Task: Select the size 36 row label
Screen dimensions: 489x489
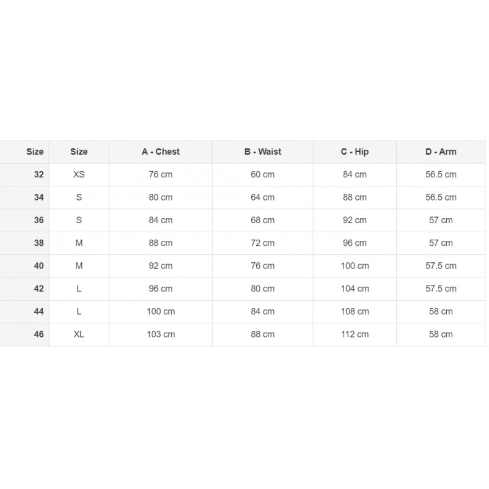Action: (x=39, y=220)
